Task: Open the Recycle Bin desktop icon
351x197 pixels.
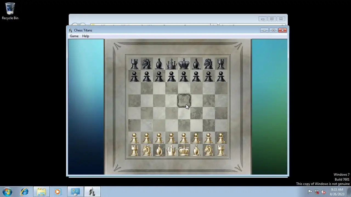Action: tap(10, 11)
